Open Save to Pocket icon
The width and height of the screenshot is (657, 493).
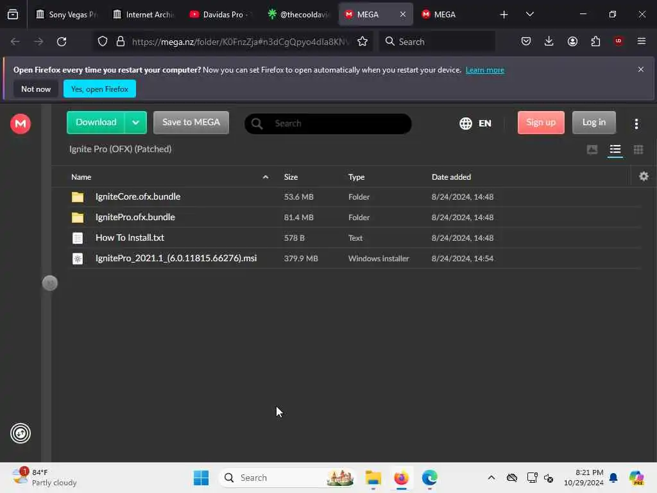point(526,41)
